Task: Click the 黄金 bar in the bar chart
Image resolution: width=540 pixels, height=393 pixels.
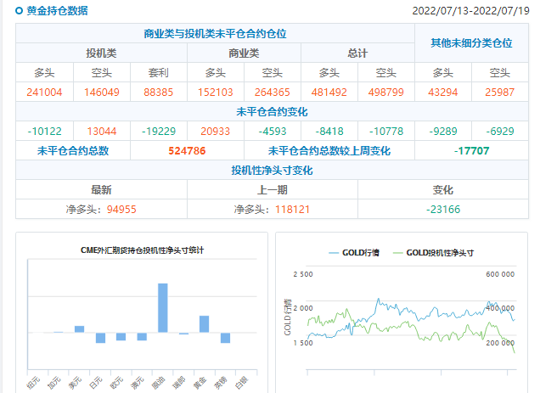Action: click(204, 323)
